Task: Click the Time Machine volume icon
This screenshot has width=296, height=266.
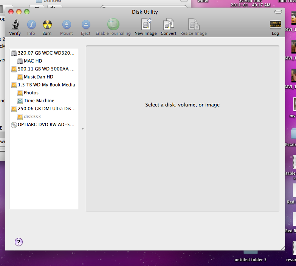Action: (20, 101)
